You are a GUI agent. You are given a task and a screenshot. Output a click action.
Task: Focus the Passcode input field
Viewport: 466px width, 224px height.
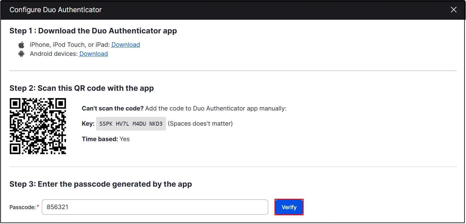155,207
